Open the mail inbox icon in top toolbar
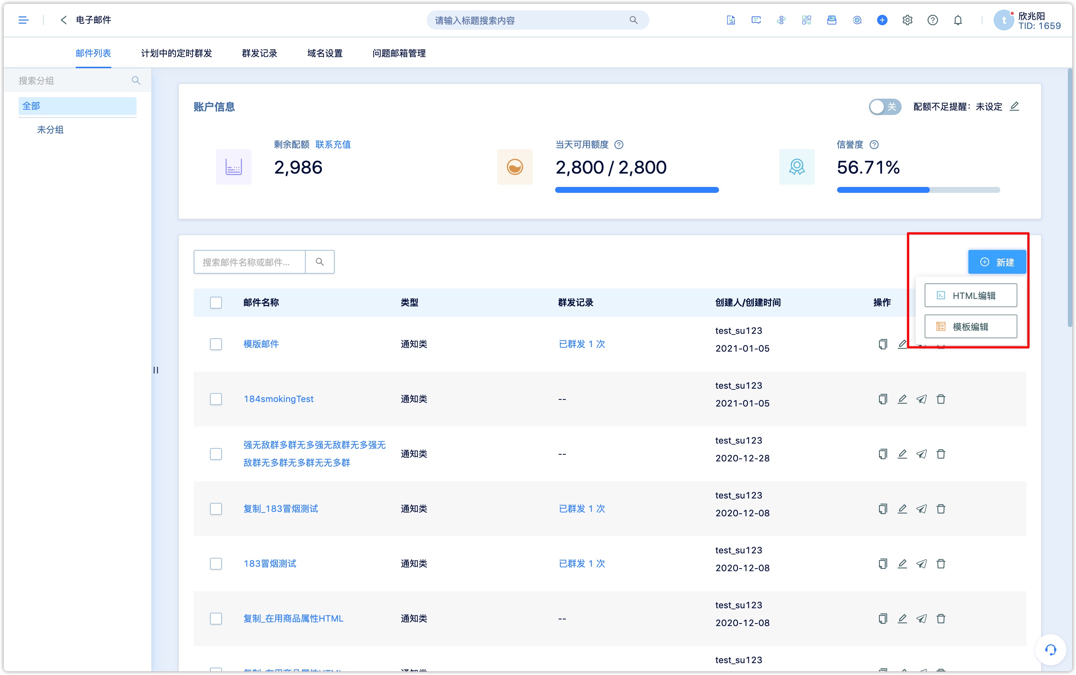Screen dimensions: 1076x675 click(x=832, y=20)
